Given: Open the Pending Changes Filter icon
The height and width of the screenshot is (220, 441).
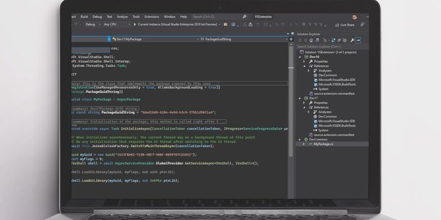Looking at the screenshot, I should (x=325, y=40).
